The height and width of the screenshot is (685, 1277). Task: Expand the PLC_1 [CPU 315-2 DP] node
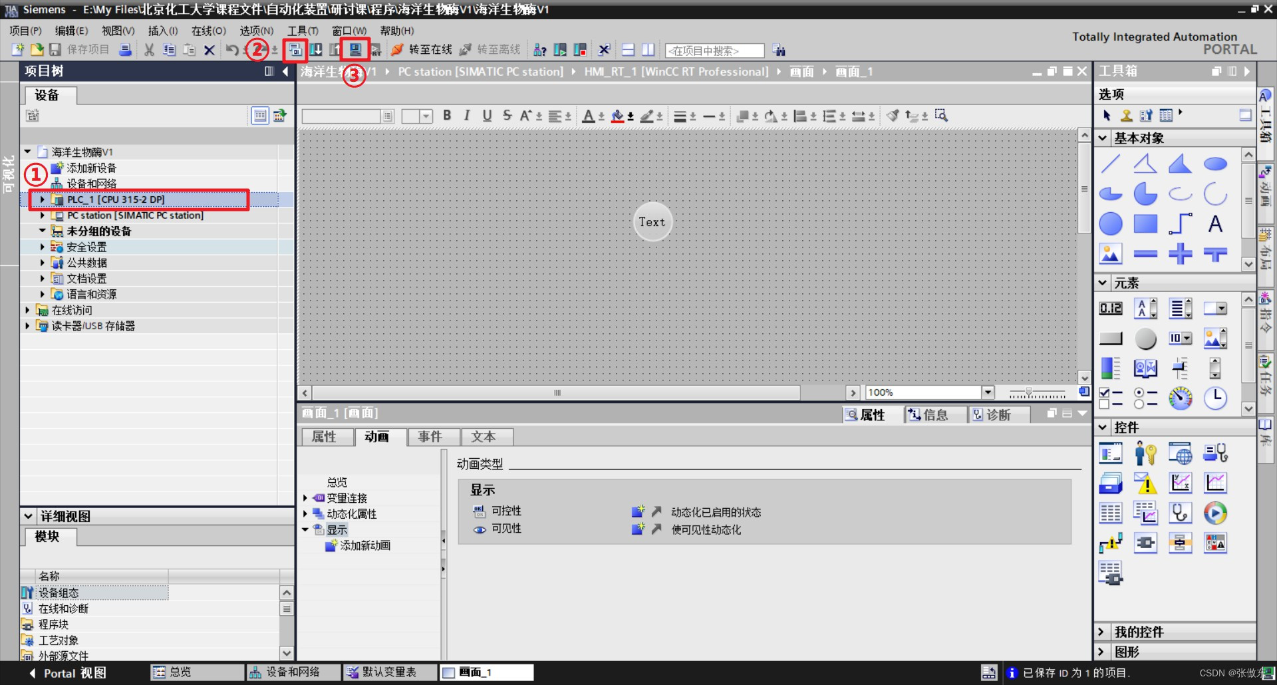[x=42, y=200]
